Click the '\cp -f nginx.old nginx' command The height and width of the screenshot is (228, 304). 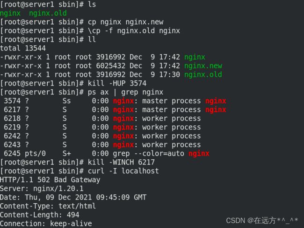pos(134,31)
